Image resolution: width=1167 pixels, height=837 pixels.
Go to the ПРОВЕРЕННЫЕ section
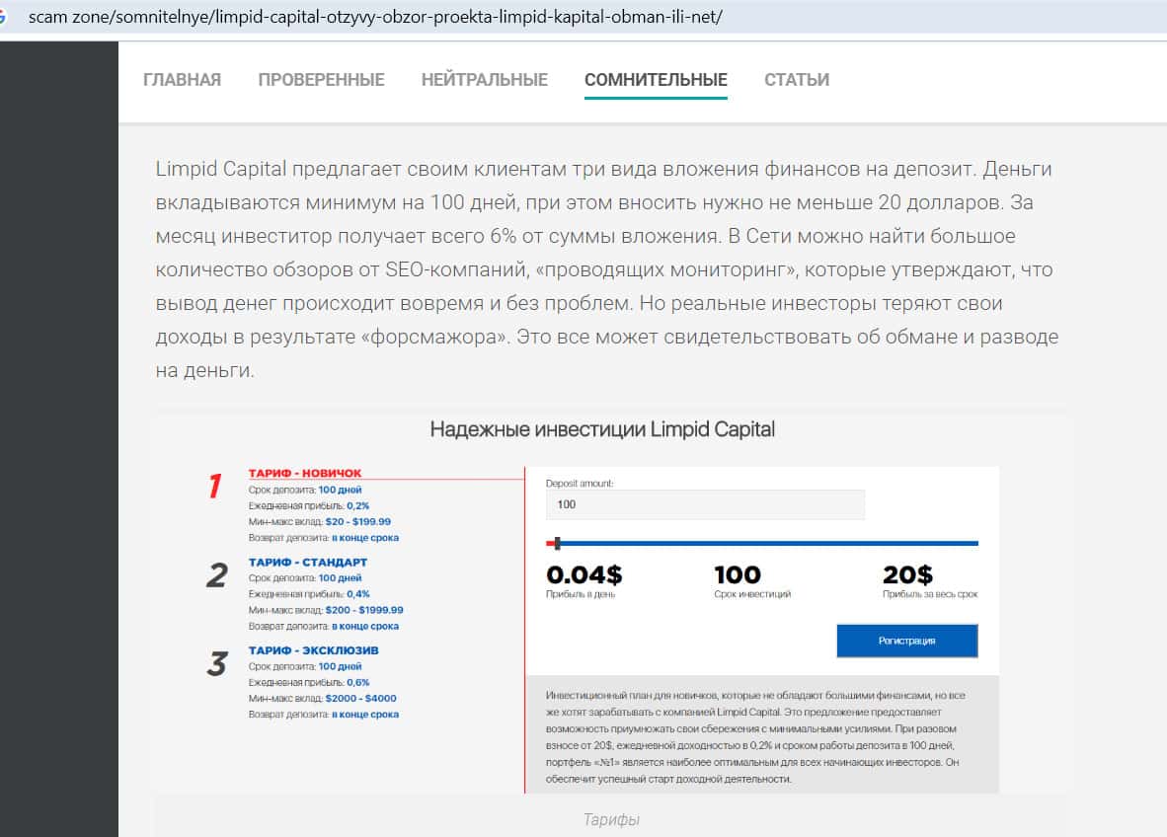(321, 80)
